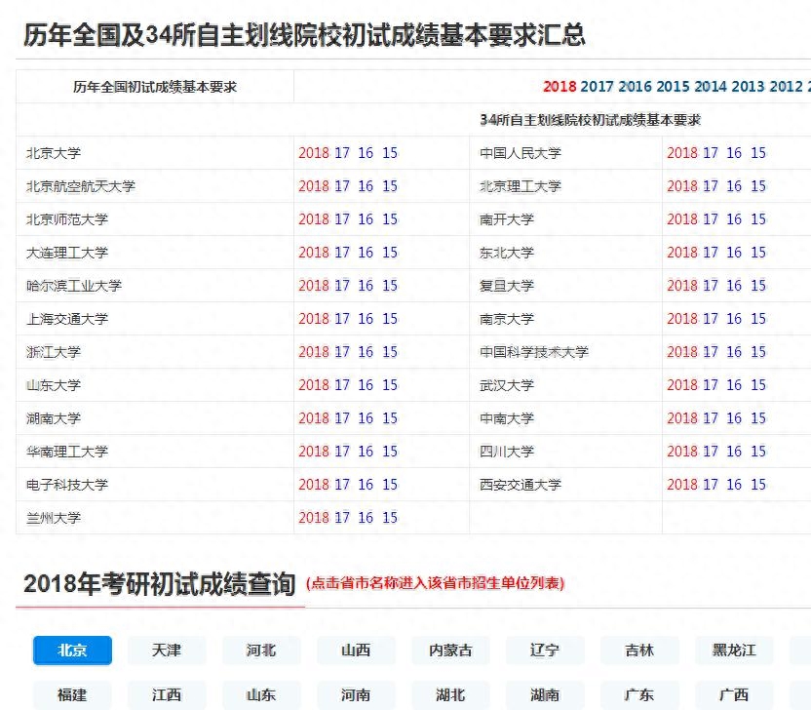Viewport: 811px width, 710px height.
Task: Click 2018 link for 上海交通大学
Action: tap(314, 318)
